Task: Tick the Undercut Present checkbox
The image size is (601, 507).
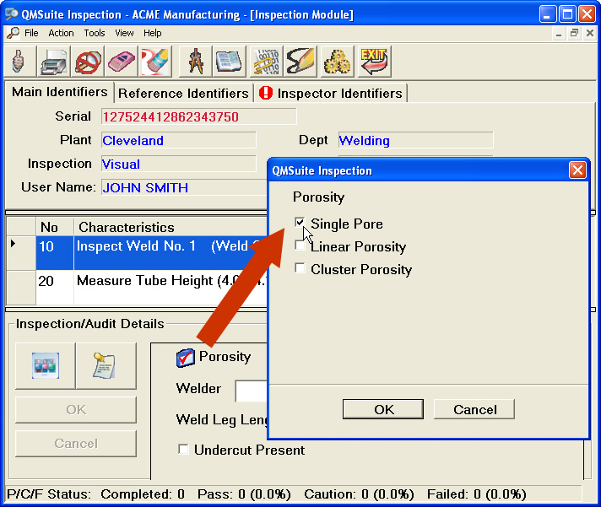Action: 184,450
